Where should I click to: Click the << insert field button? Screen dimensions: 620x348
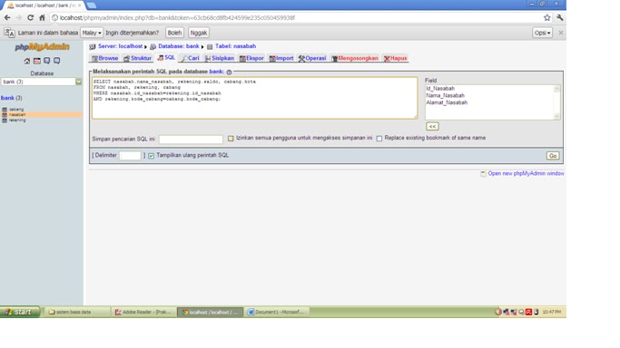tap(432, 127)
